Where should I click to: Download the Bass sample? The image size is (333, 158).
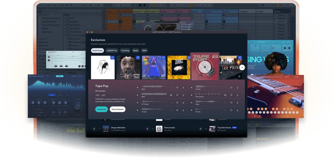[x=183, y=95]
